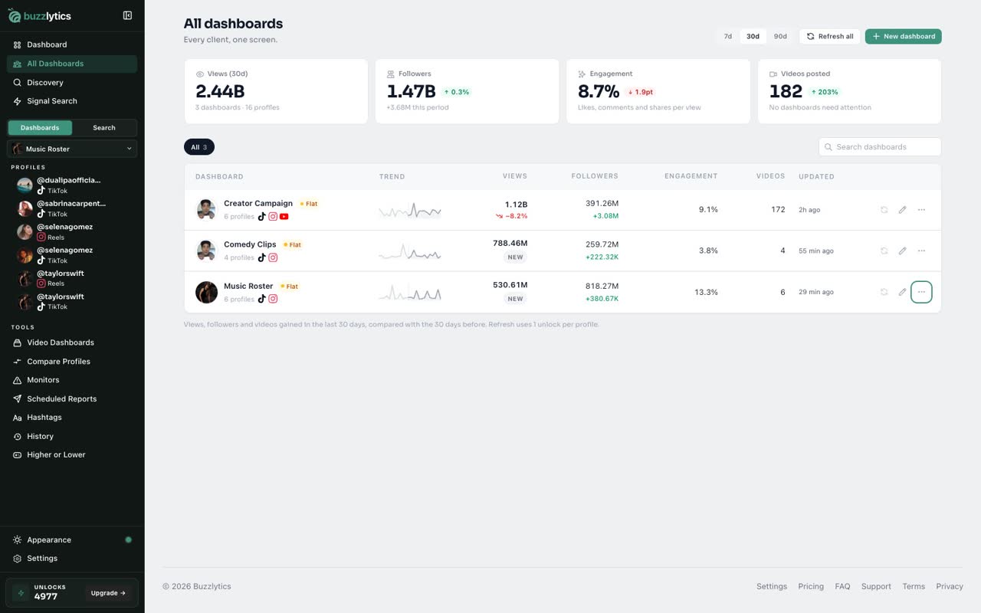Click the Creator Campaign trend sparkline
The height and width of the screenshot is (613, 981).
coord(410,210)
